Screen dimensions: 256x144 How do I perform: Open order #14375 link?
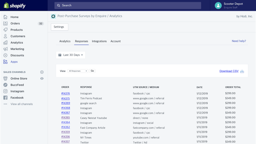pos(66,98)
